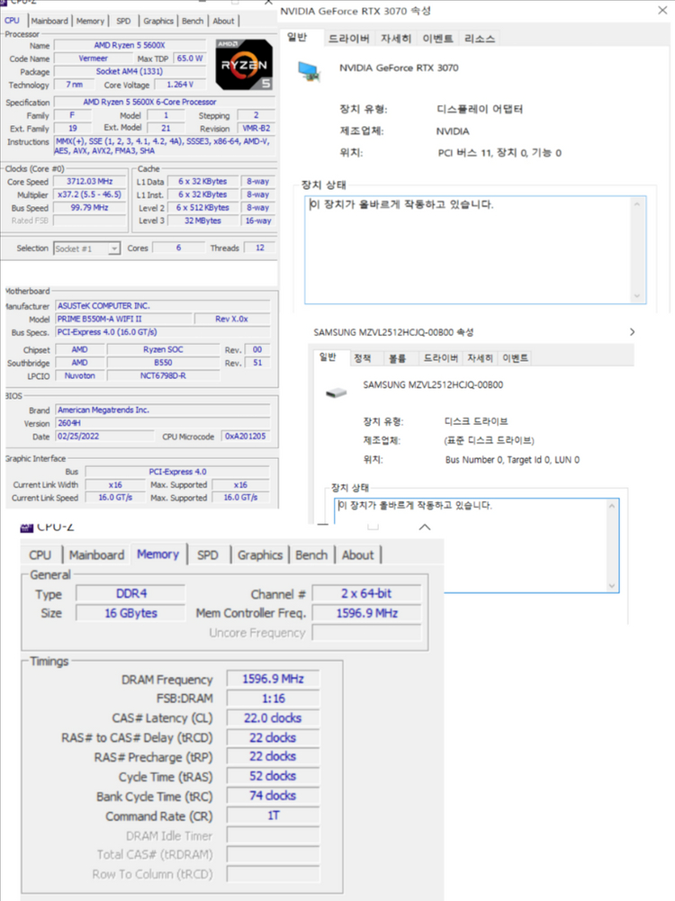Open 정책 tab in Samsung disk properties
This screenshot has height=901, width=675.
(362, 358)
